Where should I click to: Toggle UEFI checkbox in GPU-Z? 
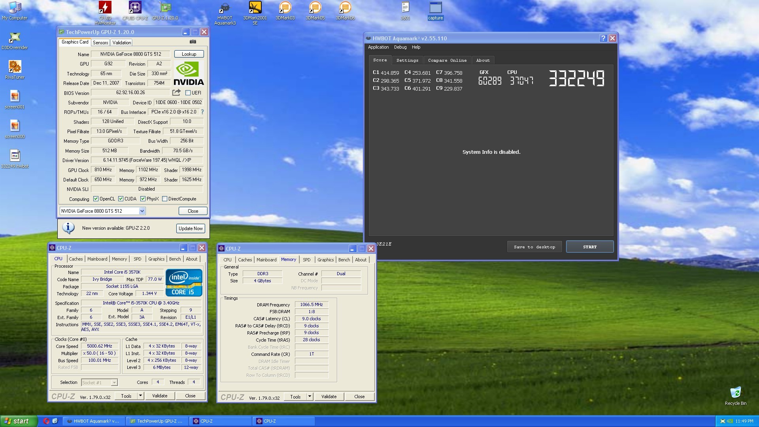pos(188,93)
